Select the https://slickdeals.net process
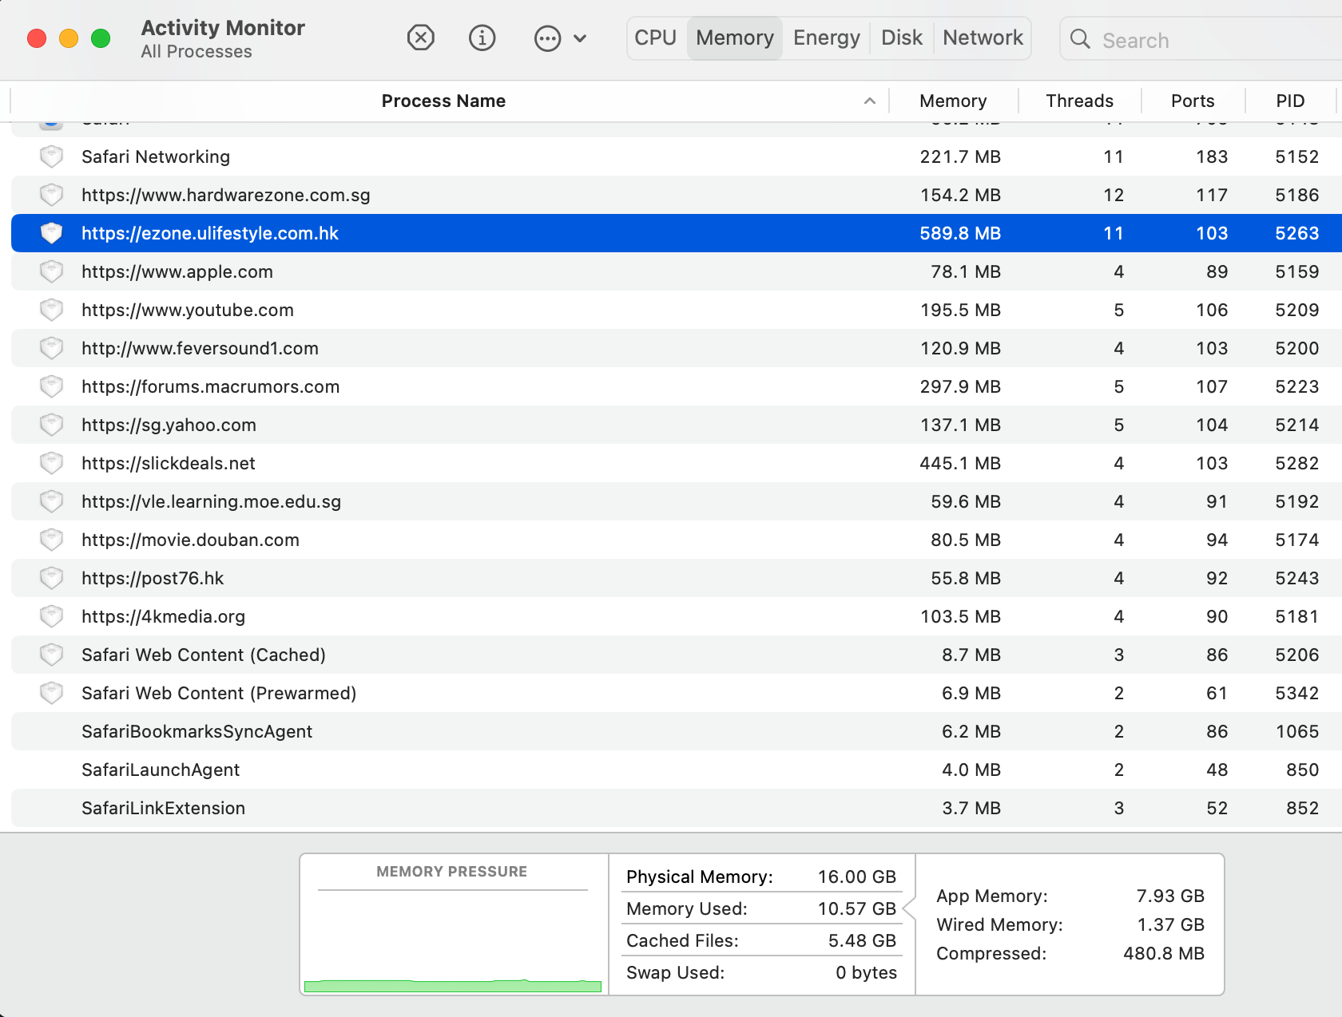 click(x=169, y=463)
